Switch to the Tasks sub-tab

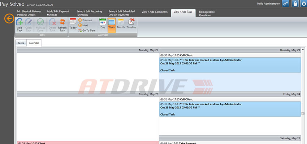coord(21,43)
